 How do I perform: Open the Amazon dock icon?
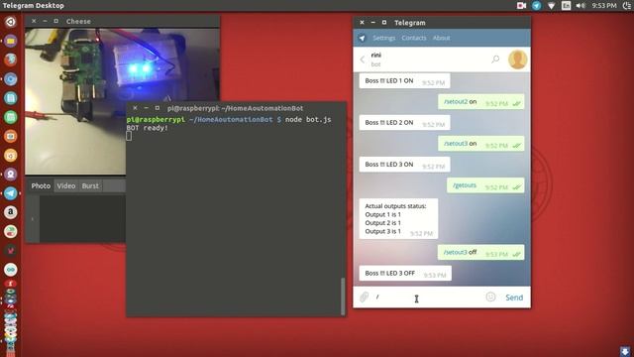tap(11, 212)
